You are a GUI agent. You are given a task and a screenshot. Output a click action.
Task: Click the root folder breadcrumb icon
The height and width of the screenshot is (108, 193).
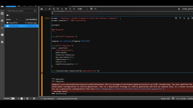point(8,15)
